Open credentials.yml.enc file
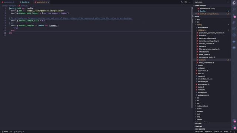The width and height of the screenshot is (237, 133). (205, 79)
